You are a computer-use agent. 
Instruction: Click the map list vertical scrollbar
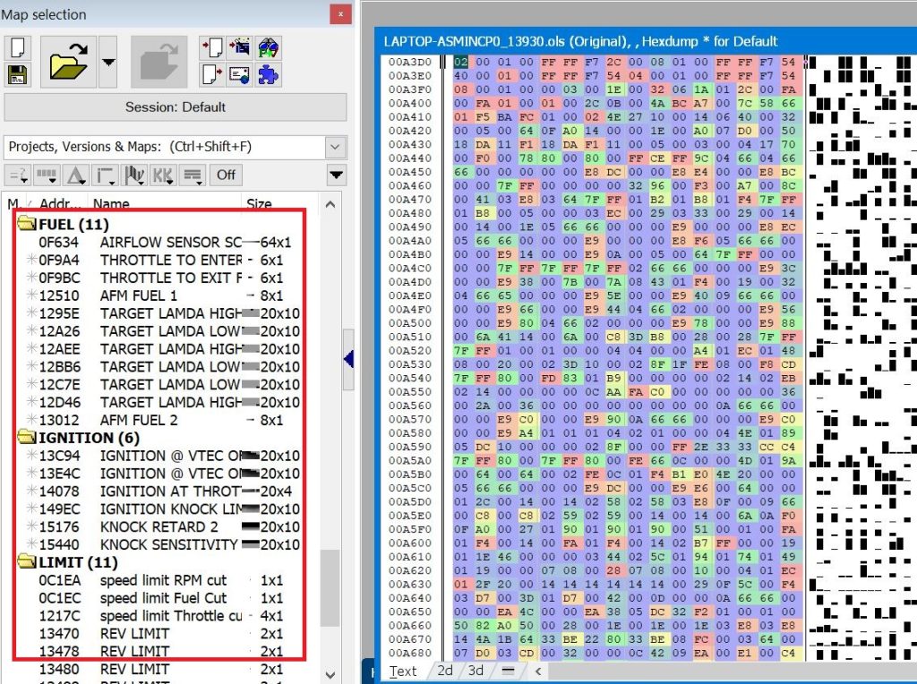(x=330, y=589)
